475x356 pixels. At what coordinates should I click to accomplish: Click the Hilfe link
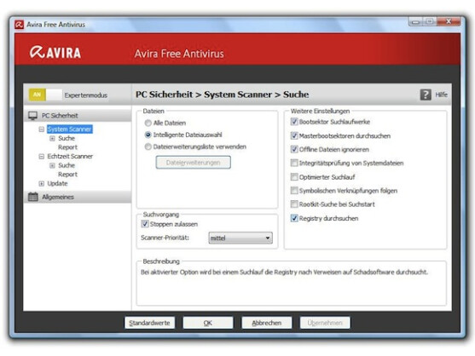tap(442, 95)
